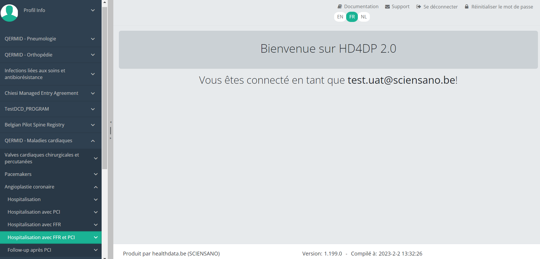Click the user profile avatar icon
The height and width of the screenshot is (259, 540).
pyautogui.click(x=9, y=13)
